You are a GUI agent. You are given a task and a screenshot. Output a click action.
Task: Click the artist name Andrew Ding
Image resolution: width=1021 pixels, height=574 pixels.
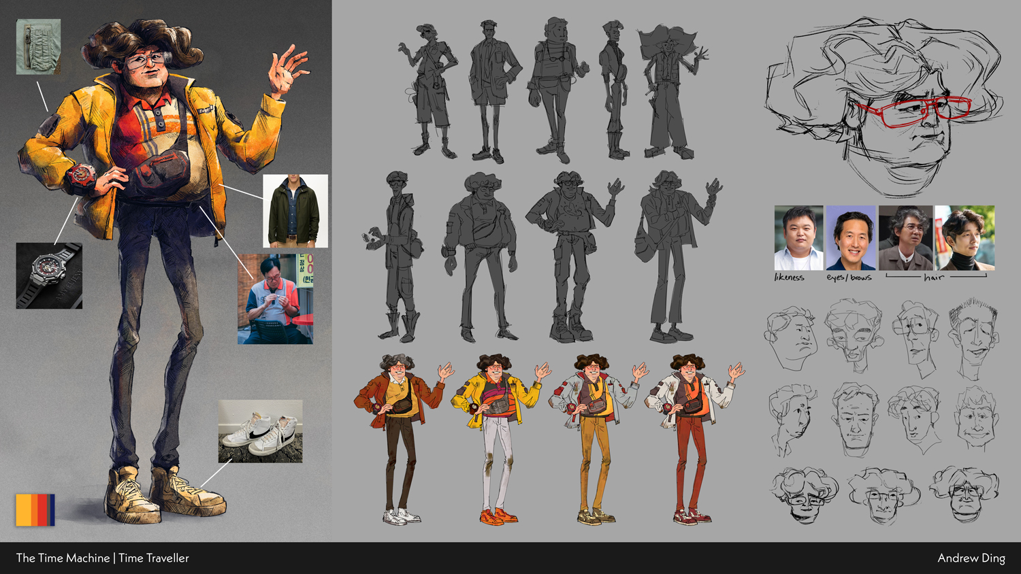tap(971, 558)
